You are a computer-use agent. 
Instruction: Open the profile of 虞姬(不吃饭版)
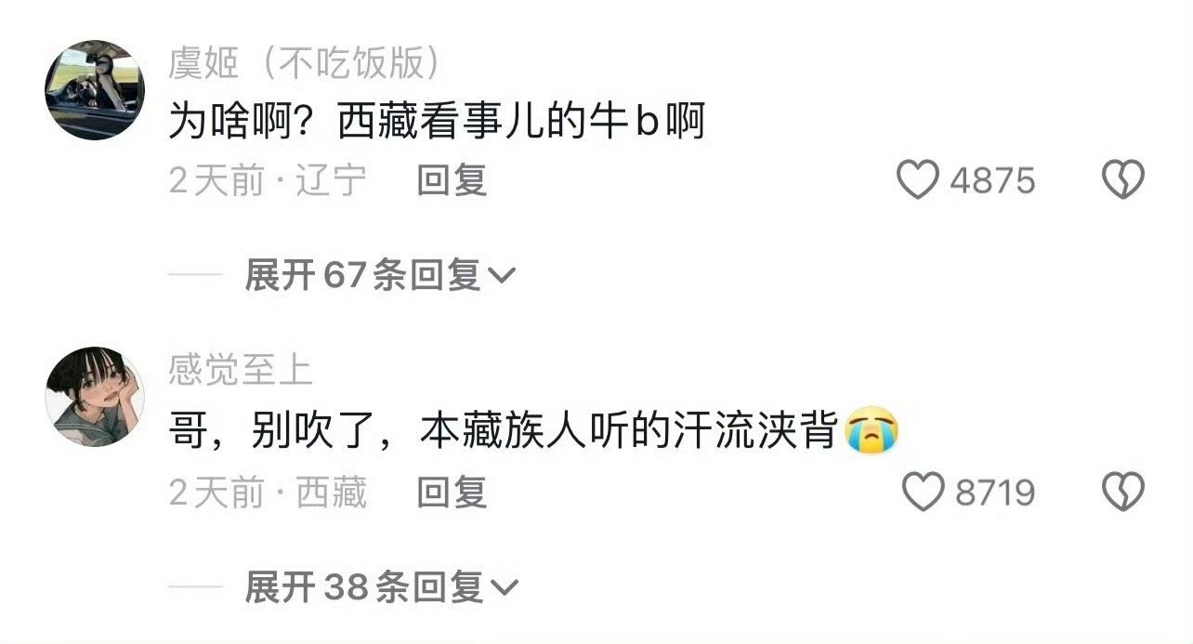coord(304,63)
